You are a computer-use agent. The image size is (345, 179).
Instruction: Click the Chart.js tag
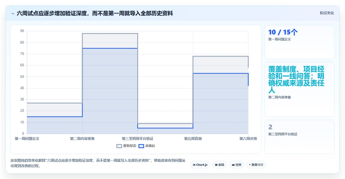point(200,165)
